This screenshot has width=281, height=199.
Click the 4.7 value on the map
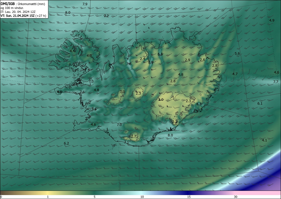point(235,74)
